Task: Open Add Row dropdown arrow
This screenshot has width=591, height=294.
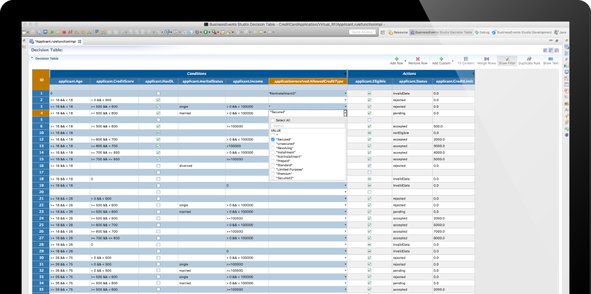Action: coord(405,61)
